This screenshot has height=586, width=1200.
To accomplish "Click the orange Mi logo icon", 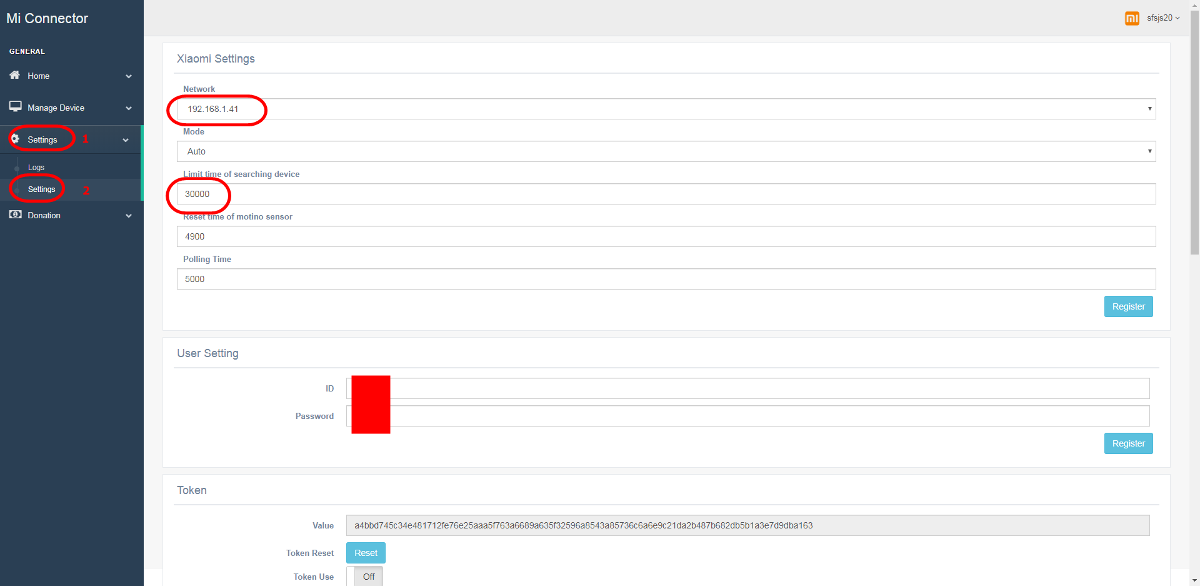I will [1132, 18].
